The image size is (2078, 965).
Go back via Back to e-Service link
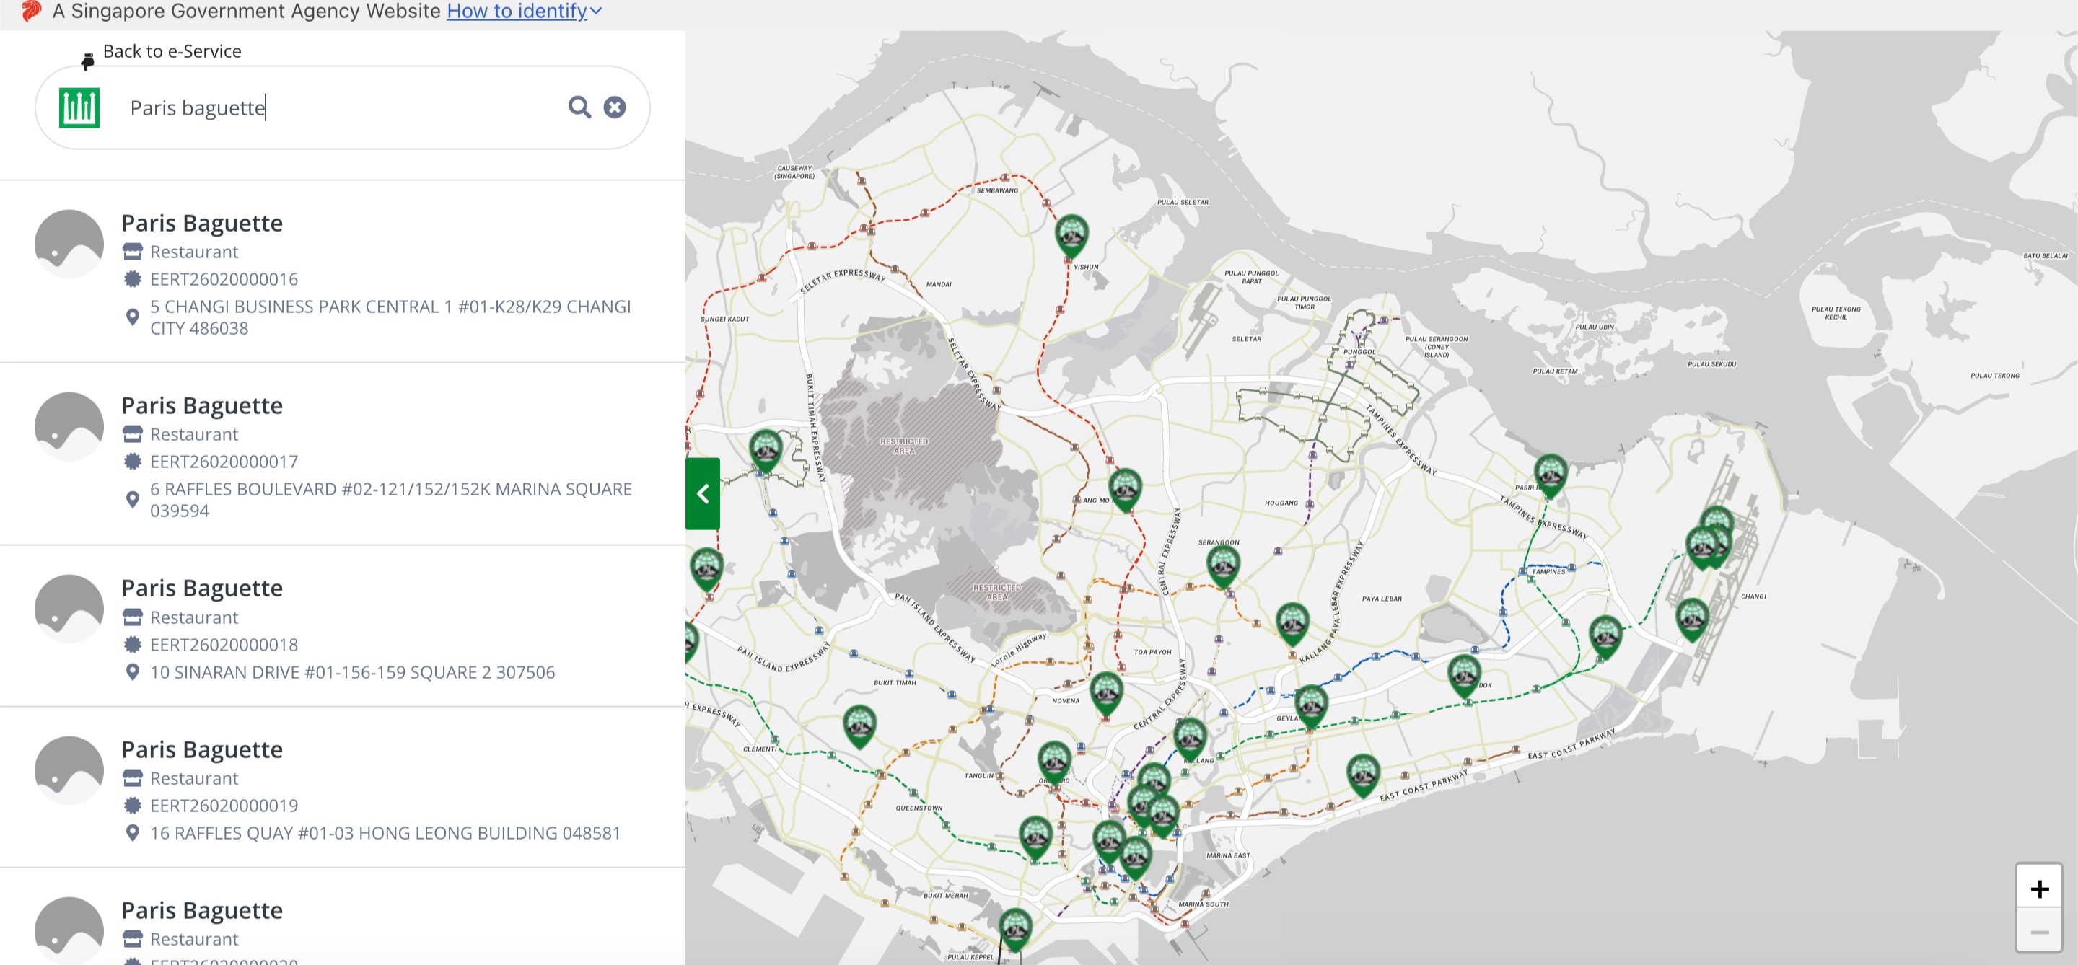click(x=172, y=52)
